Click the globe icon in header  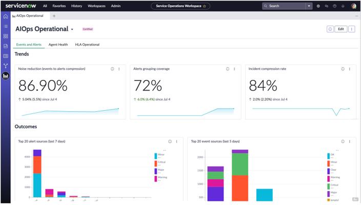318,6
